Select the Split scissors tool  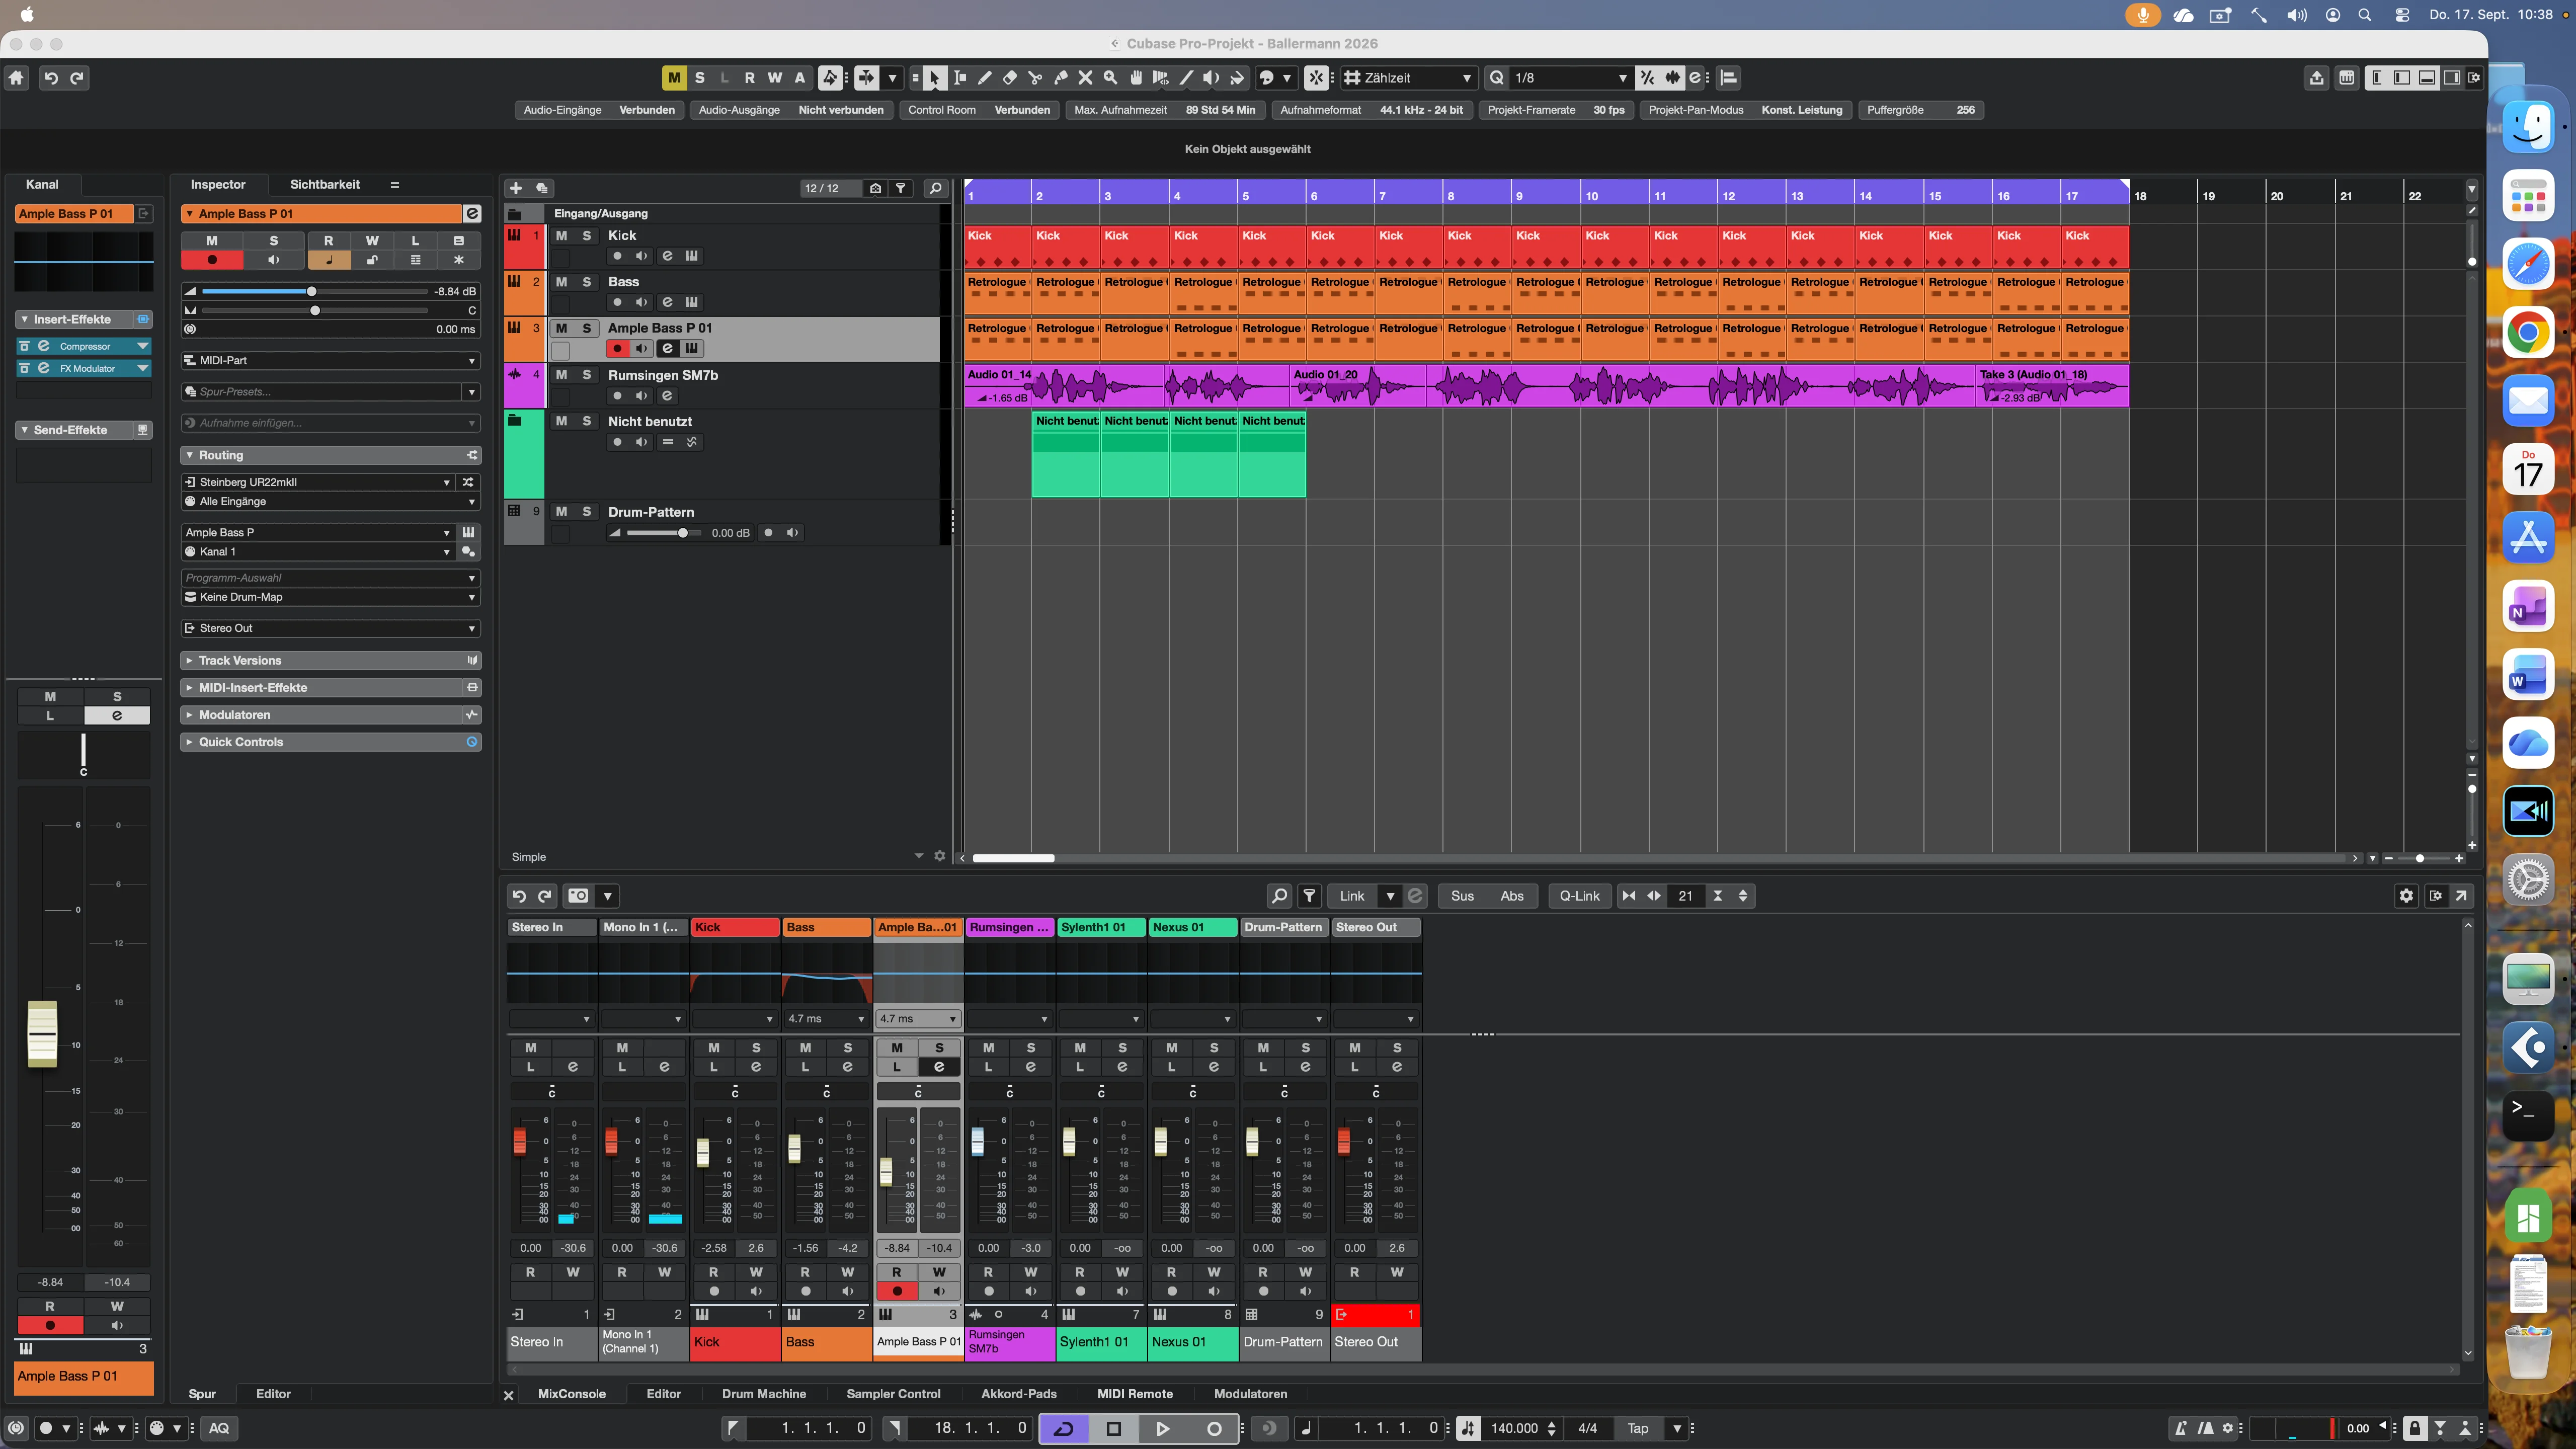coord(1035,78)
